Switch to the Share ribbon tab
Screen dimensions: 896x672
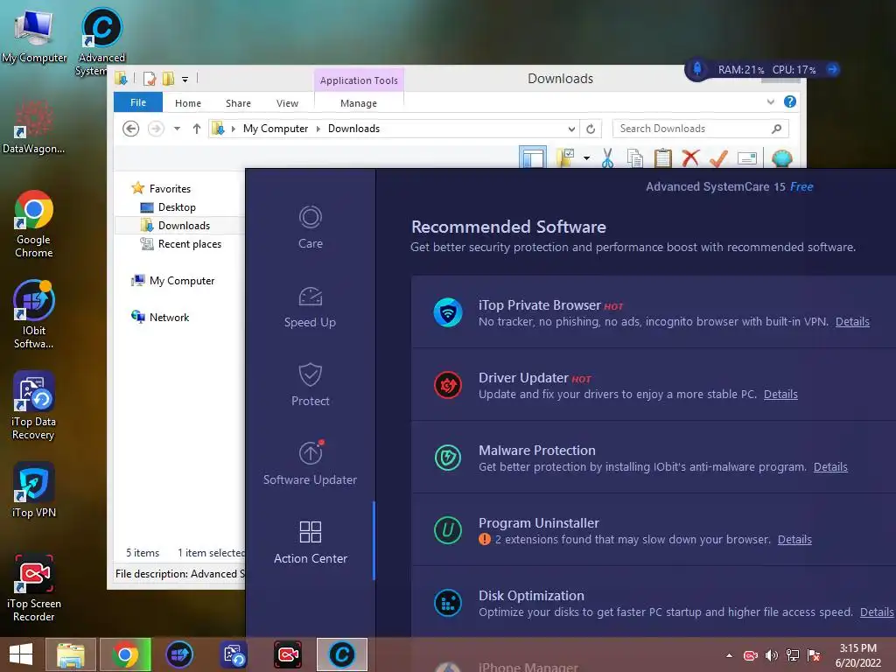tap(238, 103)
